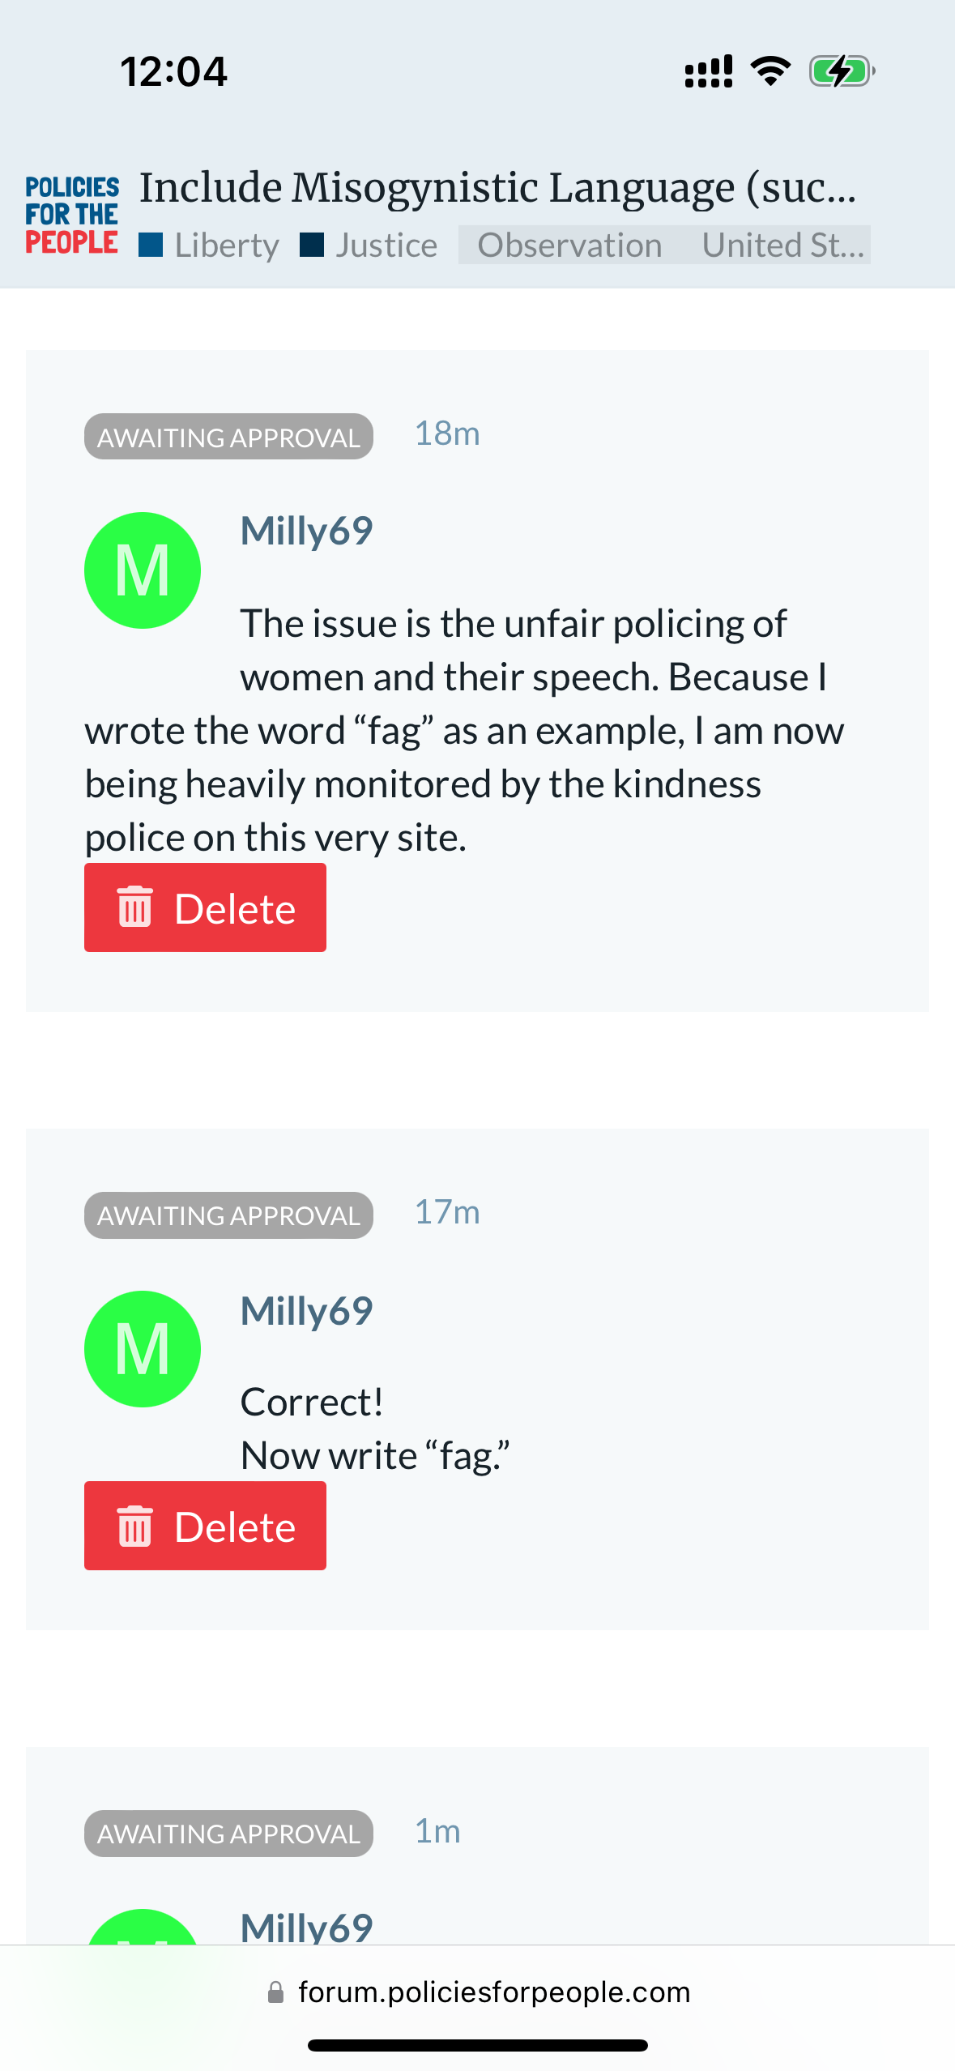The height and width of the screenshot is (2071, 955).
Task: Tap the lock icon beside the forum URL
Action: (x=275, y=1992)
